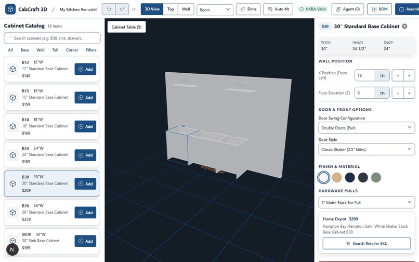The height and width of the screenshot is (262, 419).
Task: Redo the last action
Action: [122, 9]
